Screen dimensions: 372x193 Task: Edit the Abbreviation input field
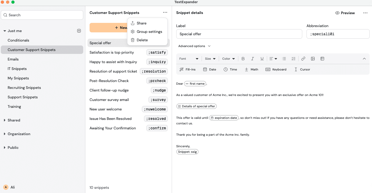click(338, 34)
